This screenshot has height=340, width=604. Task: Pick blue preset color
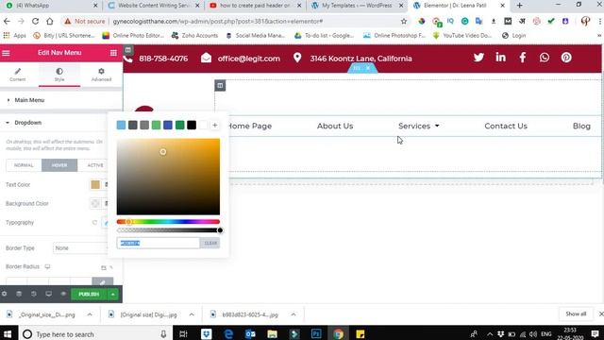coord(168,125)
